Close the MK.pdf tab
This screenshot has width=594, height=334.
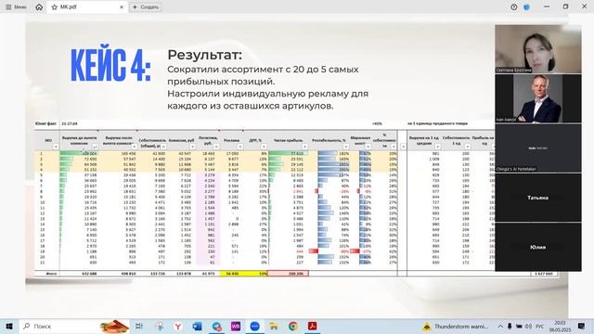click(122, 7)
